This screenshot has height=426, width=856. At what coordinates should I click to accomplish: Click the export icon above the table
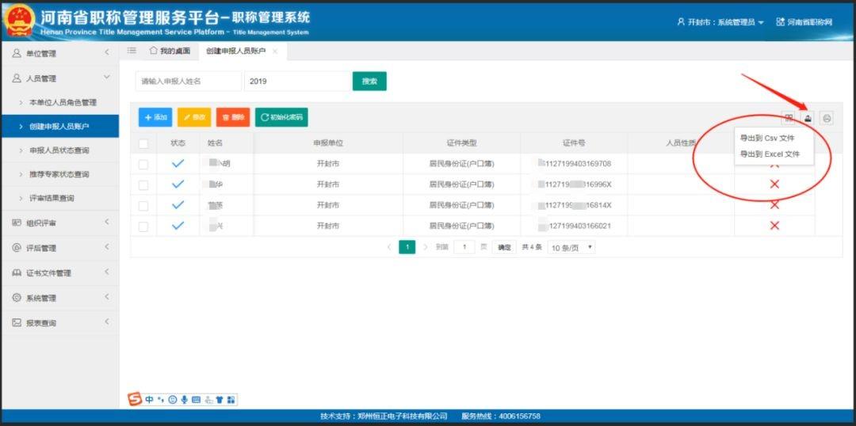(808, 117)
